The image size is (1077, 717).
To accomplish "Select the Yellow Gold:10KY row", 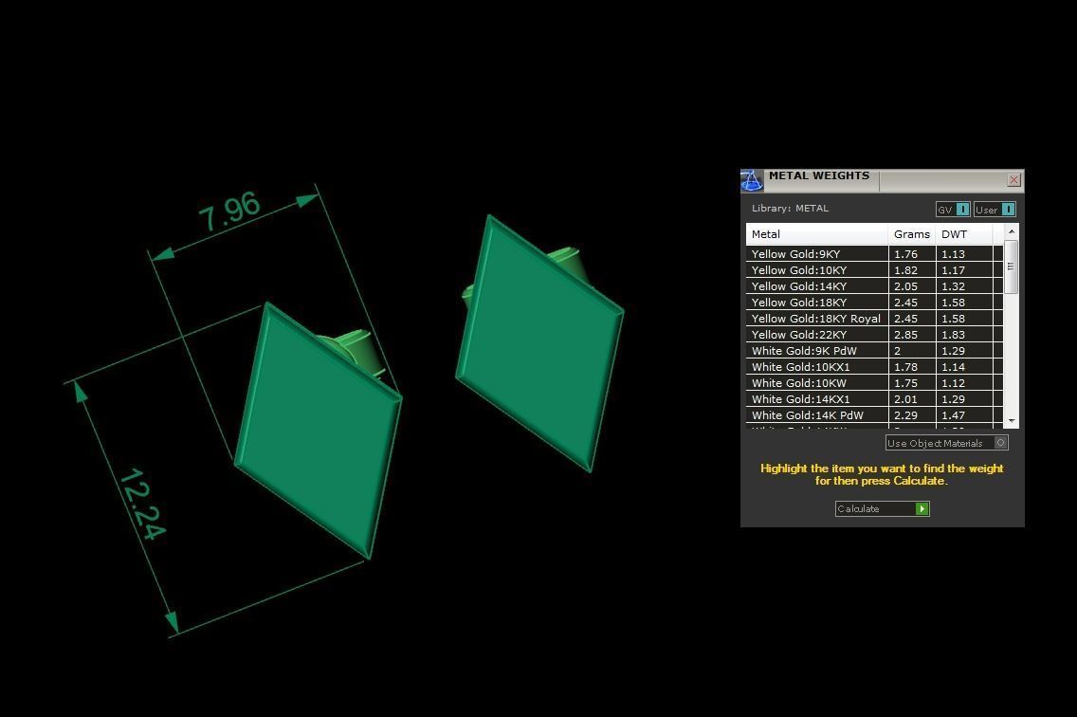I will (x=874, y=270).
